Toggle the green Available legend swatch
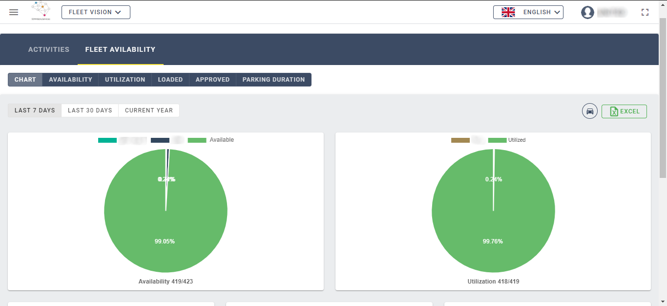The height and width of the screenshot is (306, 667). pyautogui.click(x=197, y=140)
